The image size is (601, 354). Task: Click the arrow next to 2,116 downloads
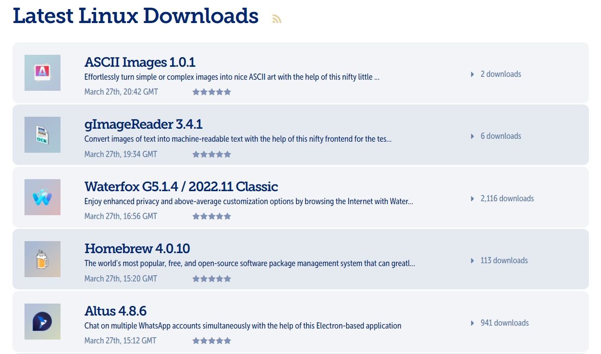point(472,198)
